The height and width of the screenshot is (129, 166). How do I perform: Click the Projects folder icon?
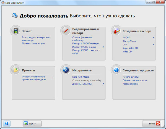pos(16,70)
